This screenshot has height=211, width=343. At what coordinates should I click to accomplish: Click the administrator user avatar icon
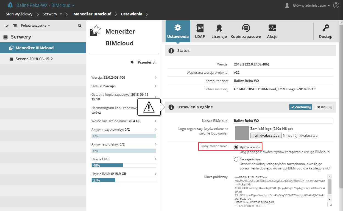pyautogui.click(x=287, y=6)
